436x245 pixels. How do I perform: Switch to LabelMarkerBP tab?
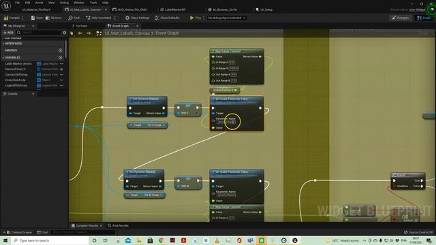pos(173,10)
